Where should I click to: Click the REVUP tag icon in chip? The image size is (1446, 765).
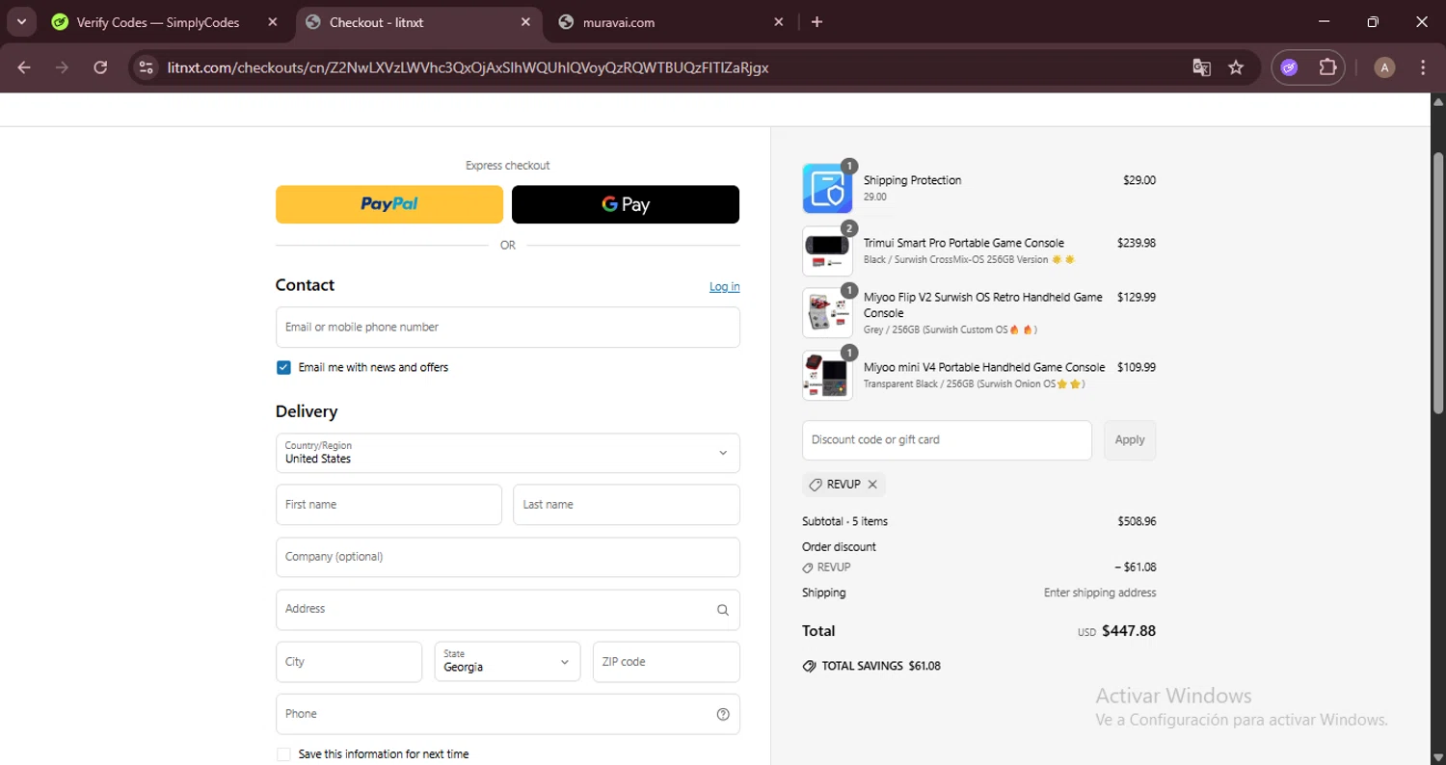tap(816, 485)
